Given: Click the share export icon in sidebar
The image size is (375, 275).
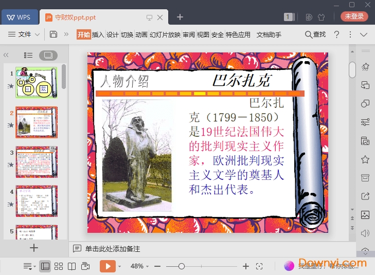Looking at the screenshot, I should tap(365, 196).
